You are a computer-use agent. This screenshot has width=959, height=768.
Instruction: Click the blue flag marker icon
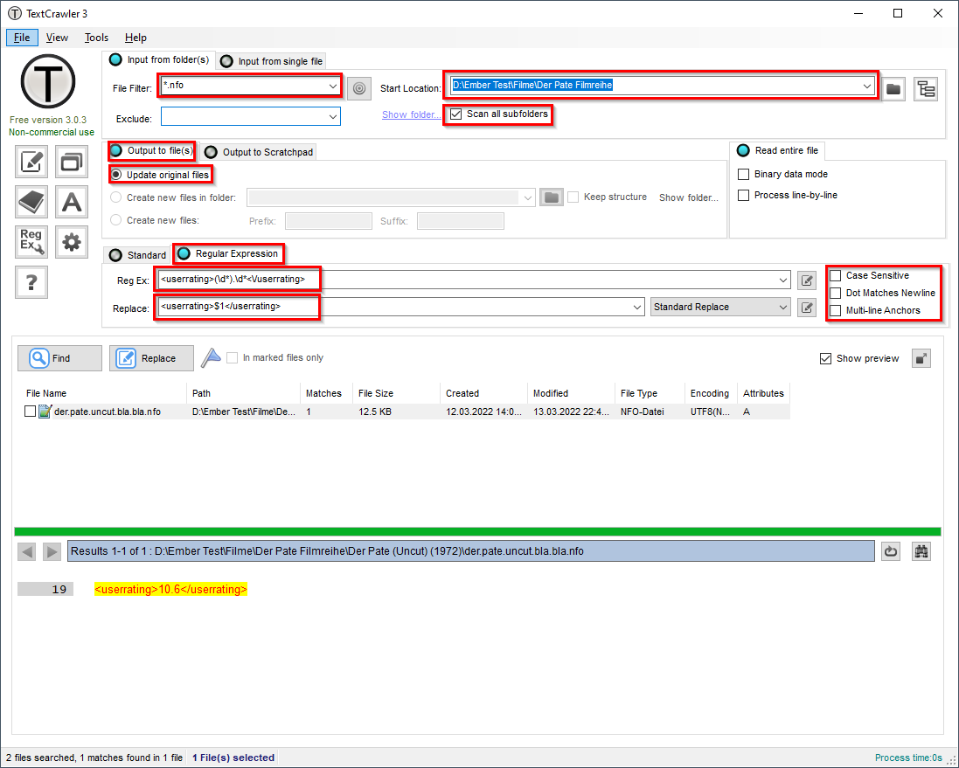coord(211,357)
